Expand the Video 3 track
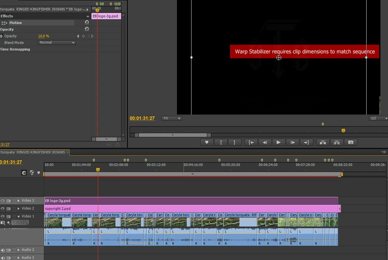Screen dimensions: 388x260 click(x=19, y=201)
